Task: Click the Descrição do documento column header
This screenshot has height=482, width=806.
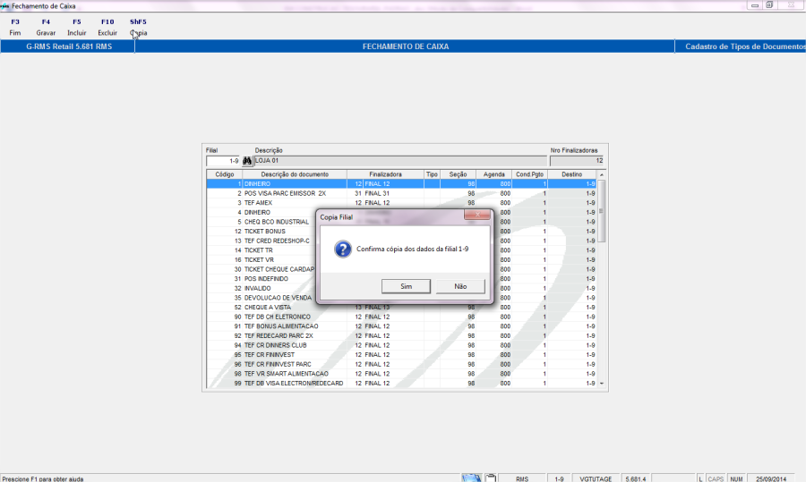Action: click(x=295, y=174)
